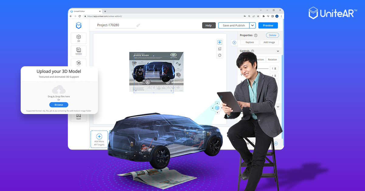Collapse the Properties panel with arrow button
Viewport: 365px width, 191px height.
[234, 43]
